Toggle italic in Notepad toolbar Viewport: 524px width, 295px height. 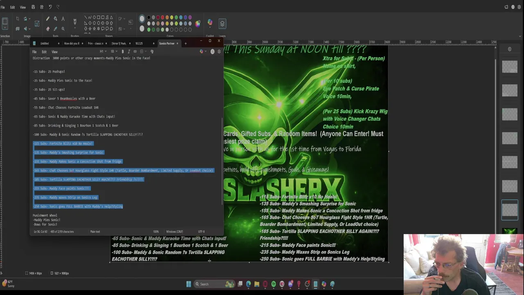(129, 52)
